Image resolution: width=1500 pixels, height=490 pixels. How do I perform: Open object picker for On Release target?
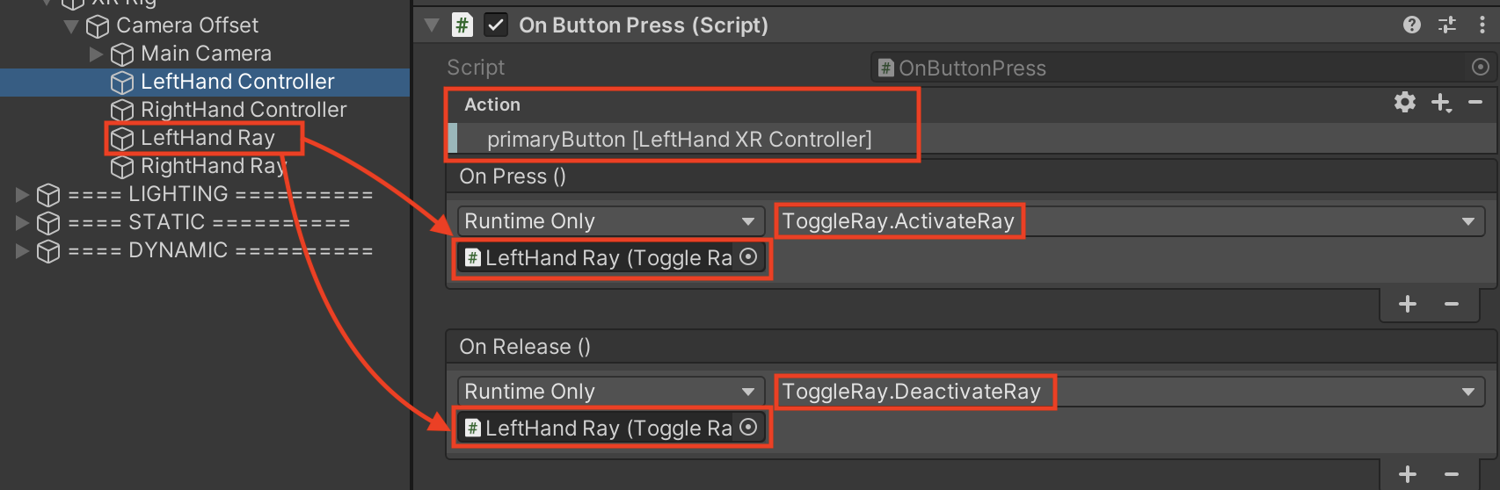pos(748,428)
